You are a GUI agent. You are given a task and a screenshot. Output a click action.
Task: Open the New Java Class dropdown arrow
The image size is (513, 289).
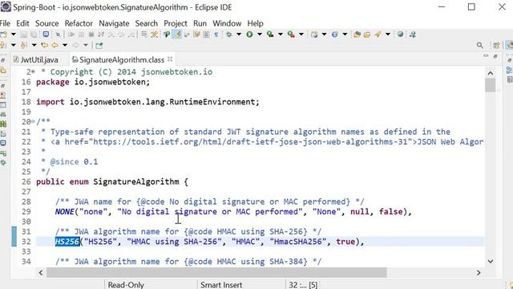(345, 35)
